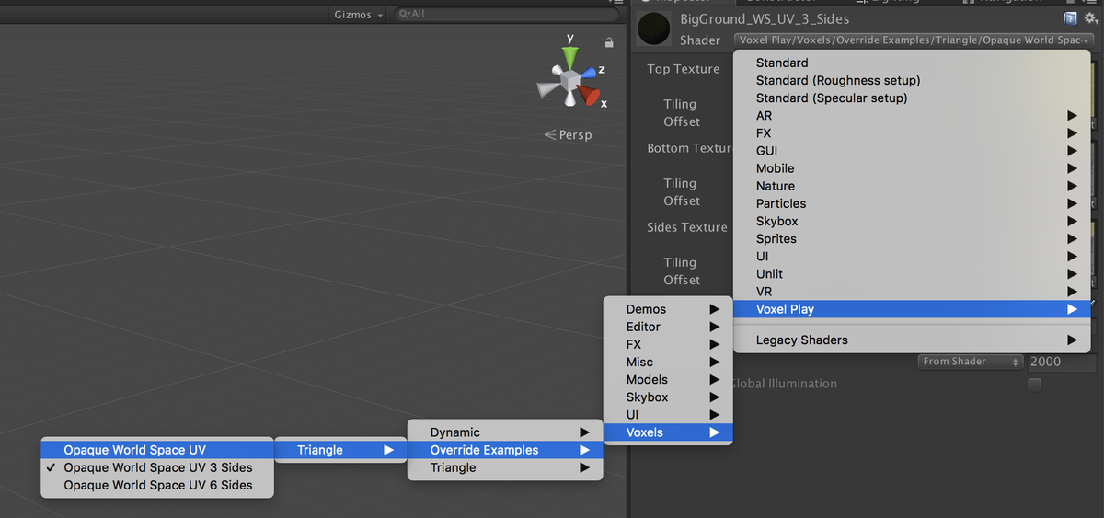Open the From Shader render queue dropdown
This screenshot has height=518, width=1104.
pos(971,362)
